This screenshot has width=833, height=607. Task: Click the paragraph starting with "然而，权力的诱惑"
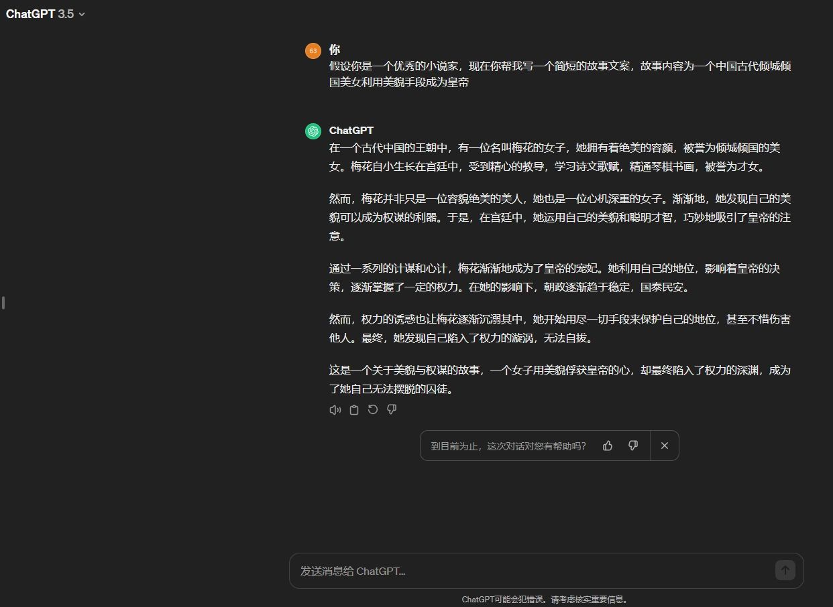point(560,328)
